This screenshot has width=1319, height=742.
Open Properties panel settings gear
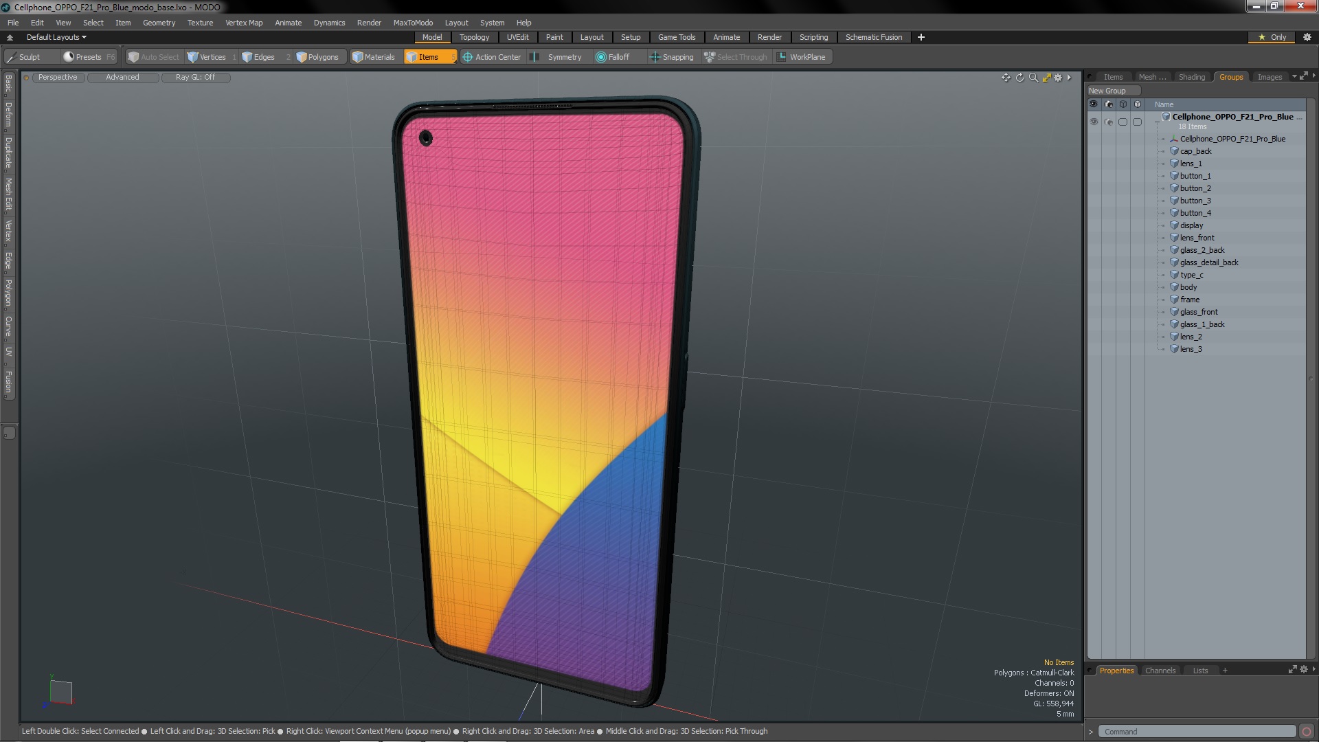coord(1304,670)
